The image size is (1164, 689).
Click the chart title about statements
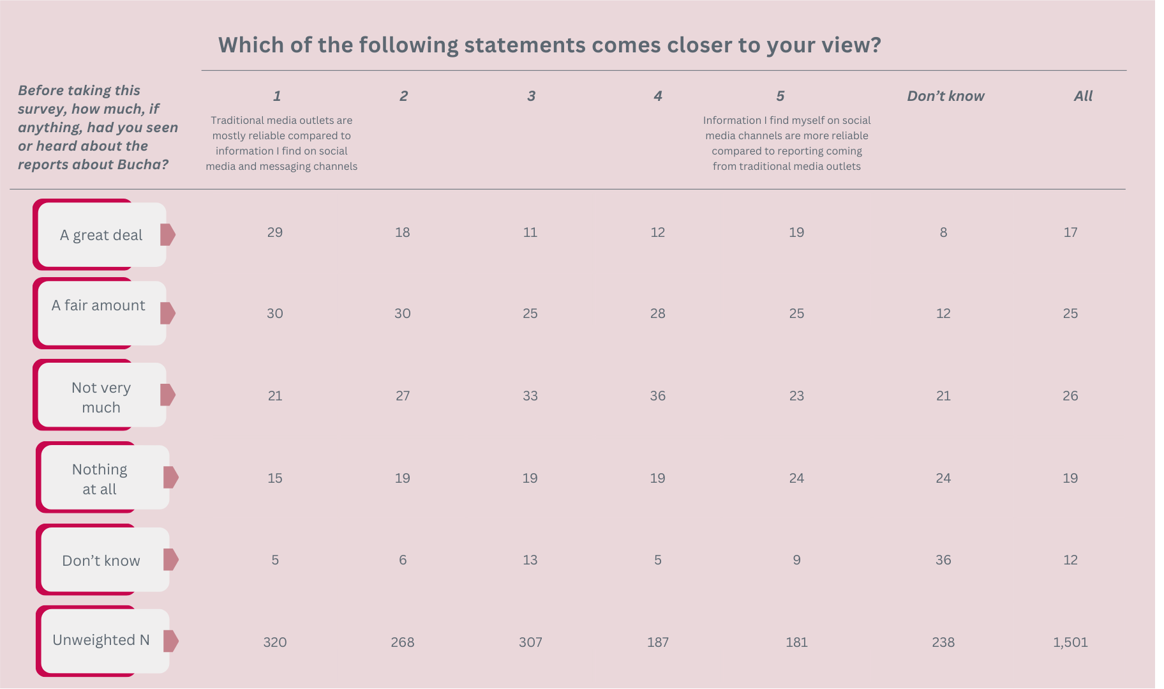coord(549,45)
